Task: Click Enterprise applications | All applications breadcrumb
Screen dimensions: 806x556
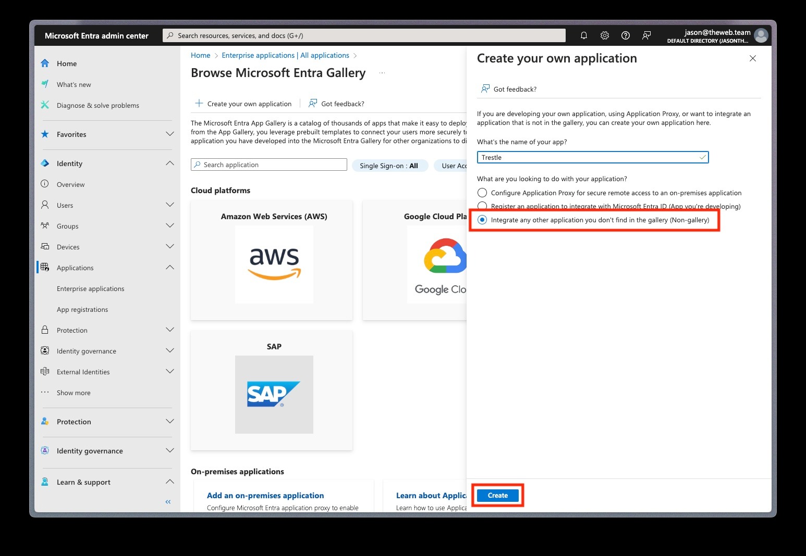Action: pos(286,55)
